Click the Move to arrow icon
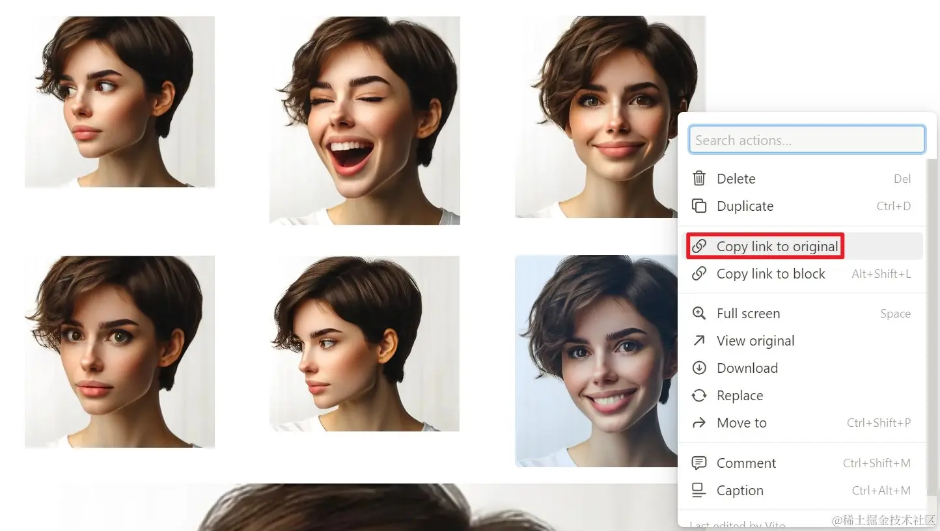The image size is (940, 531). pos(699,422)
